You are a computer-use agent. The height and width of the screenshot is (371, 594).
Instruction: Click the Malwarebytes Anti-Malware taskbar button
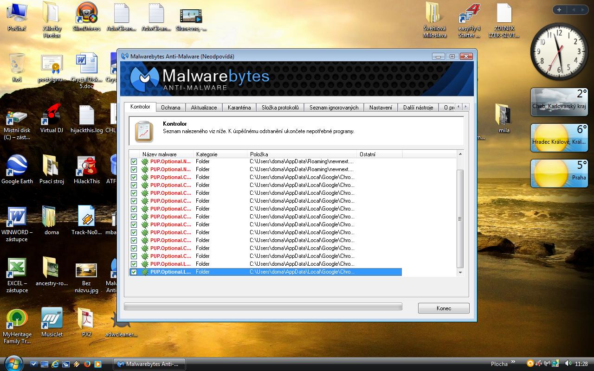(149, 364)
